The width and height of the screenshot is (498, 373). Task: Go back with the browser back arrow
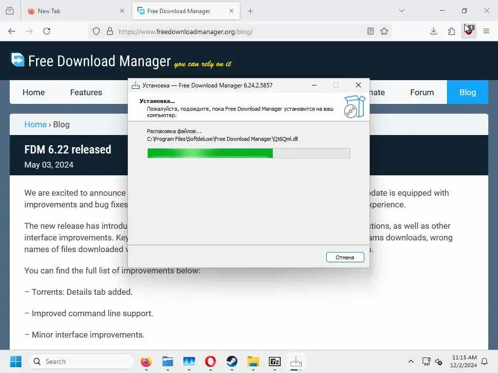pyautogui.click(x=12, y=31)
